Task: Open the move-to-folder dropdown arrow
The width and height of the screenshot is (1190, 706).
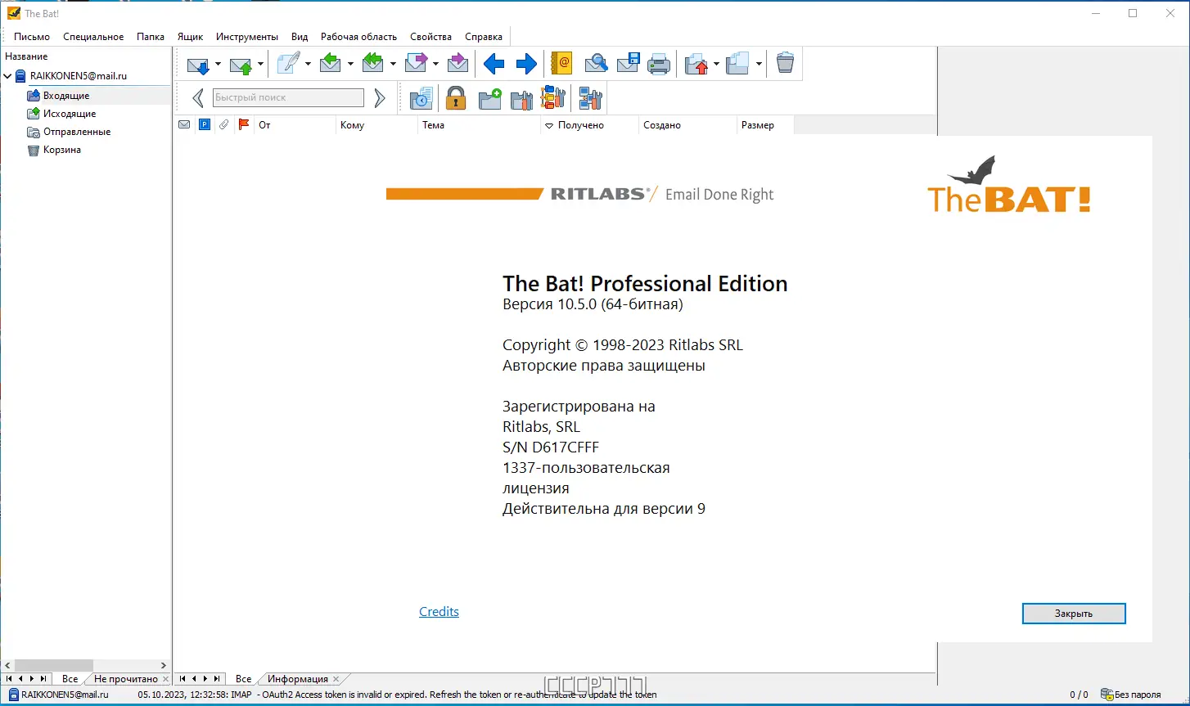Action: coord(716,64)
